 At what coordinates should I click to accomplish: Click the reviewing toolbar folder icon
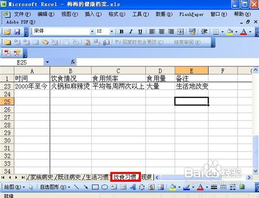pyautogui.click(x=8, y=42)
